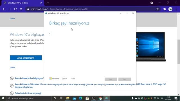Open the notification center icon
Viewport: 180px width, 101px height.
click(x=176, y=98)
